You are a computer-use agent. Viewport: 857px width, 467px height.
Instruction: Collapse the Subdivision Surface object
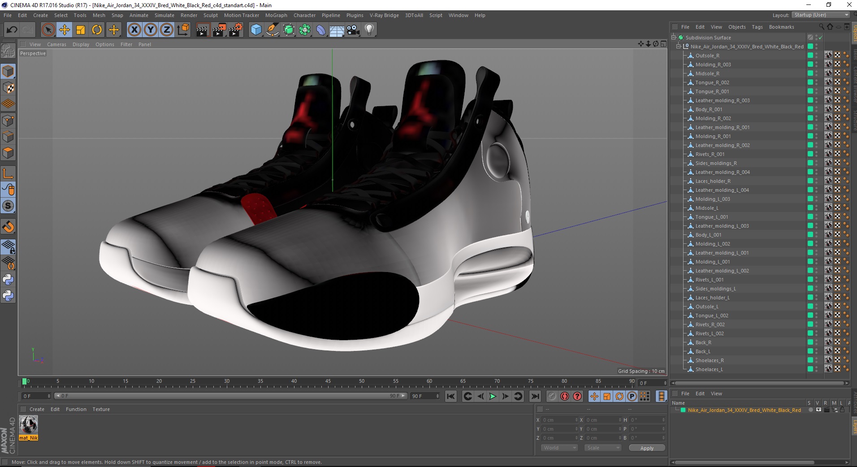tap(674, 38)
